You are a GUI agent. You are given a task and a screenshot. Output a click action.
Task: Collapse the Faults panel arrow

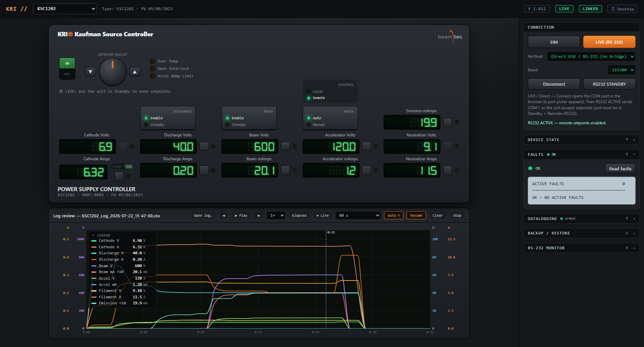634,155
